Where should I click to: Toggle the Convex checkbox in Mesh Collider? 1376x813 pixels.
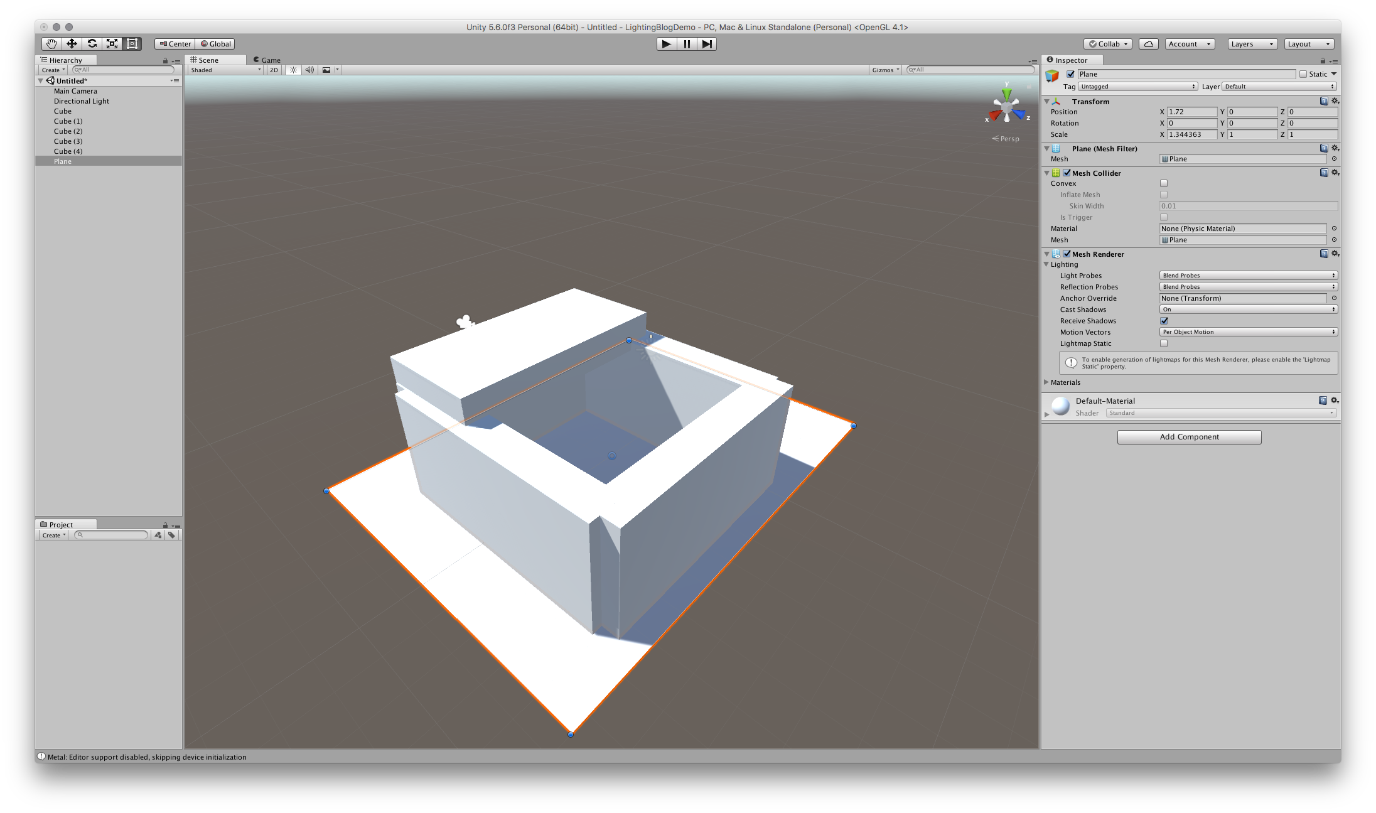click(x=1162, y=183)
